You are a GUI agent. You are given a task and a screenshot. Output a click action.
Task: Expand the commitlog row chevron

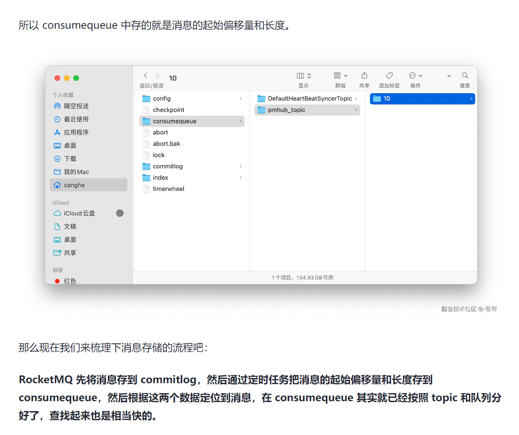pyautogui.click(x=240, y=166)
